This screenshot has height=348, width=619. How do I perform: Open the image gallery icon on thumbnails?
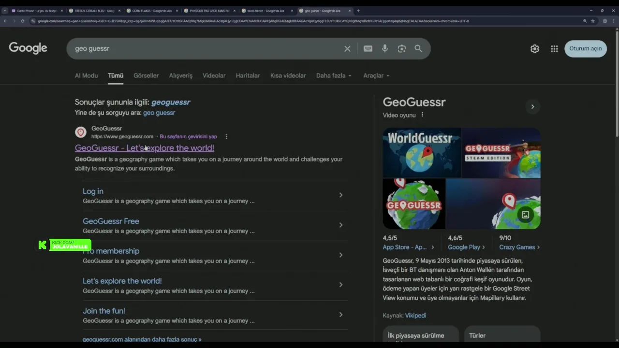tap(525, 215)
